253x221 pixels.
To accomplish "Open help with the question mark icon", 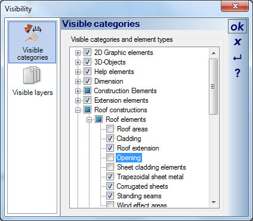I will [237, 73].
